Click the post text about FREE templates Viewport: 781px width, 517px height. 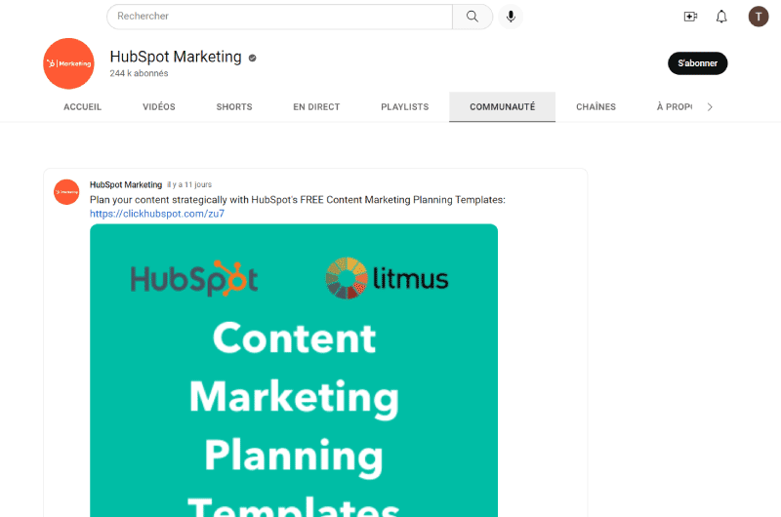(x=298, y=200)
